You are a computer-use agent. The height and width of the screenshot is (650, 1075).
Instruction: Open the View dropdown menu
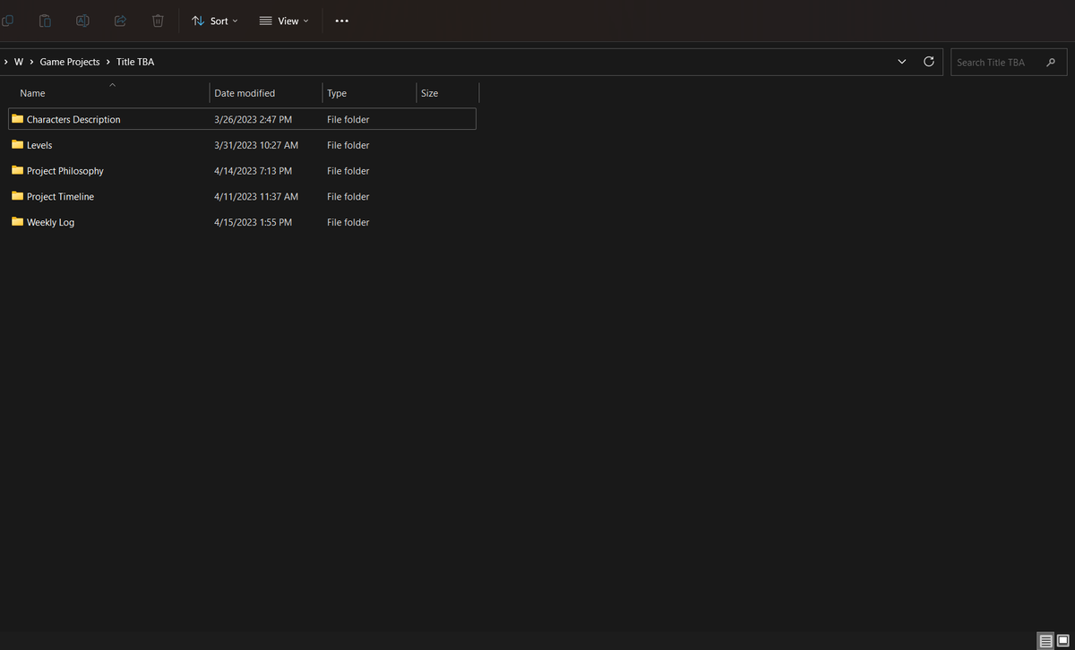[284, 21]
